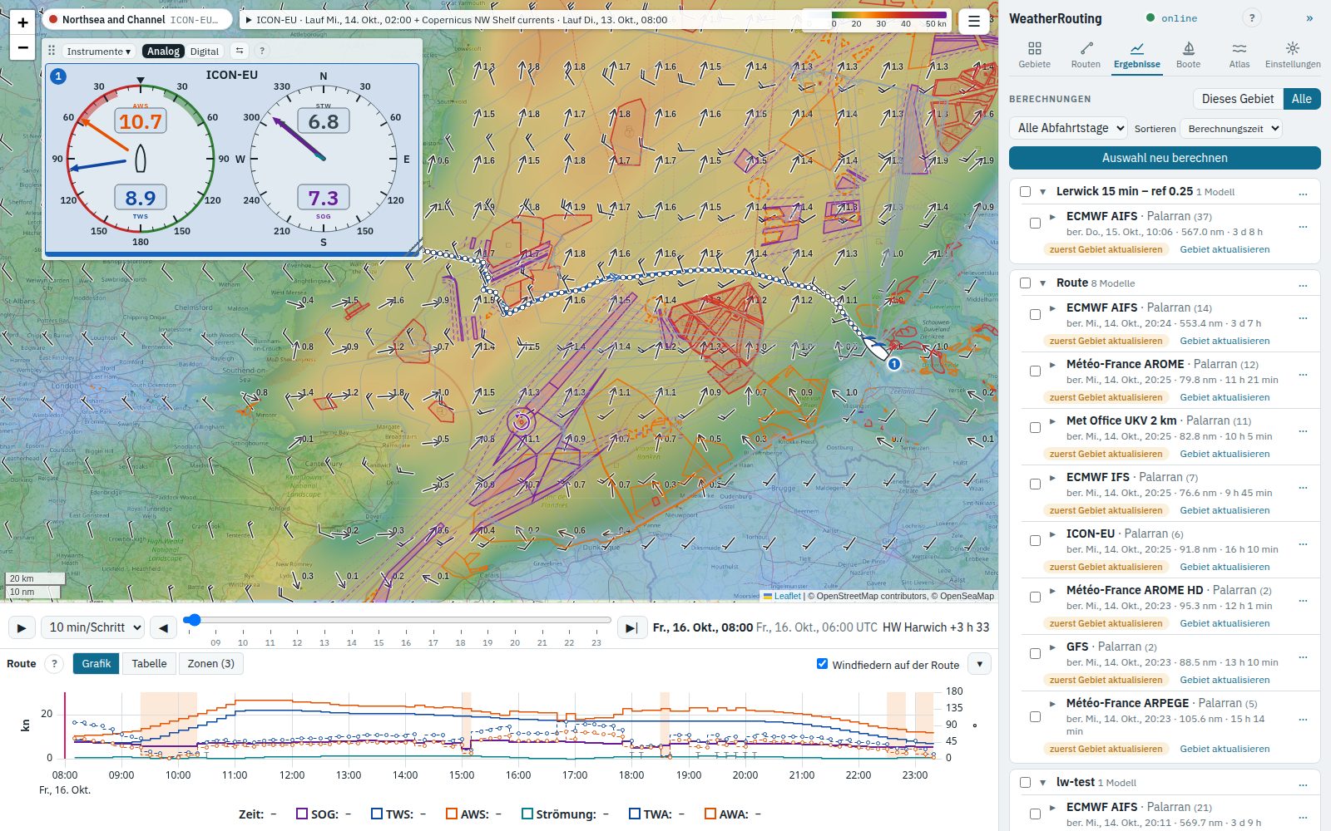Open the Atlas panel
Screen dimensions: 1331x831
[1239, 55]
